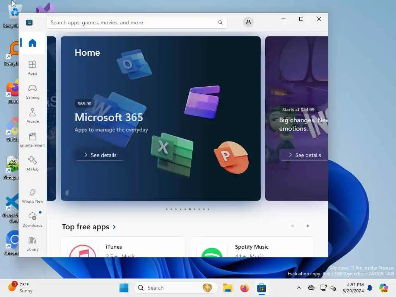Open the Spotify Music app card

(252, 247)
